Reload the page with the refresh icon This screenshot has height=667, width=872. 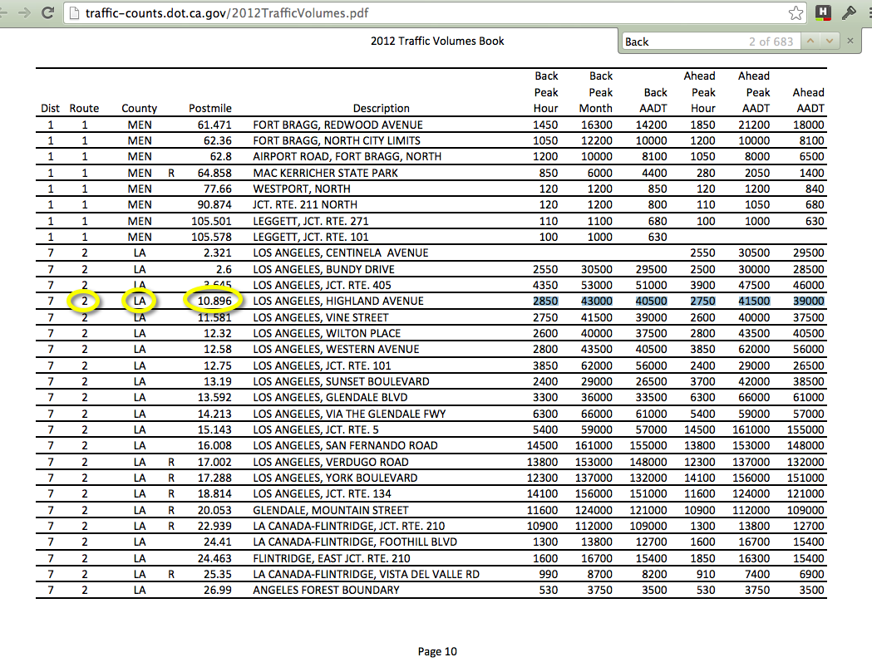[x=49, y=13]
